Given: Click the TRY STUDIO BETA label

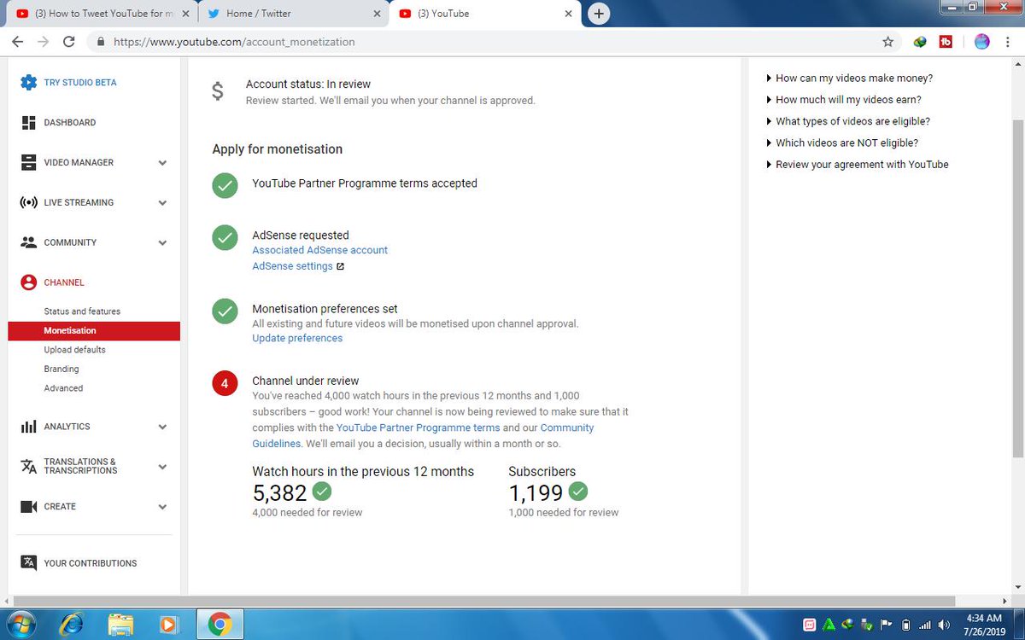Looking at the screenshot, I should 80,83.
